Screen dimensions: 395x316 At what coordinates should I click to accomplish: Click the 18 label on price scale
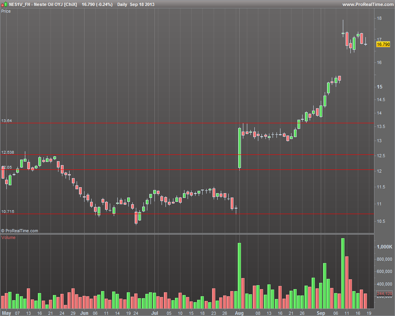379,18
